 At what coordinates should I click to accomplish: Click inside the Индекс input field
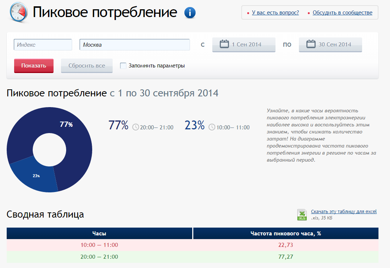[42, 44]
